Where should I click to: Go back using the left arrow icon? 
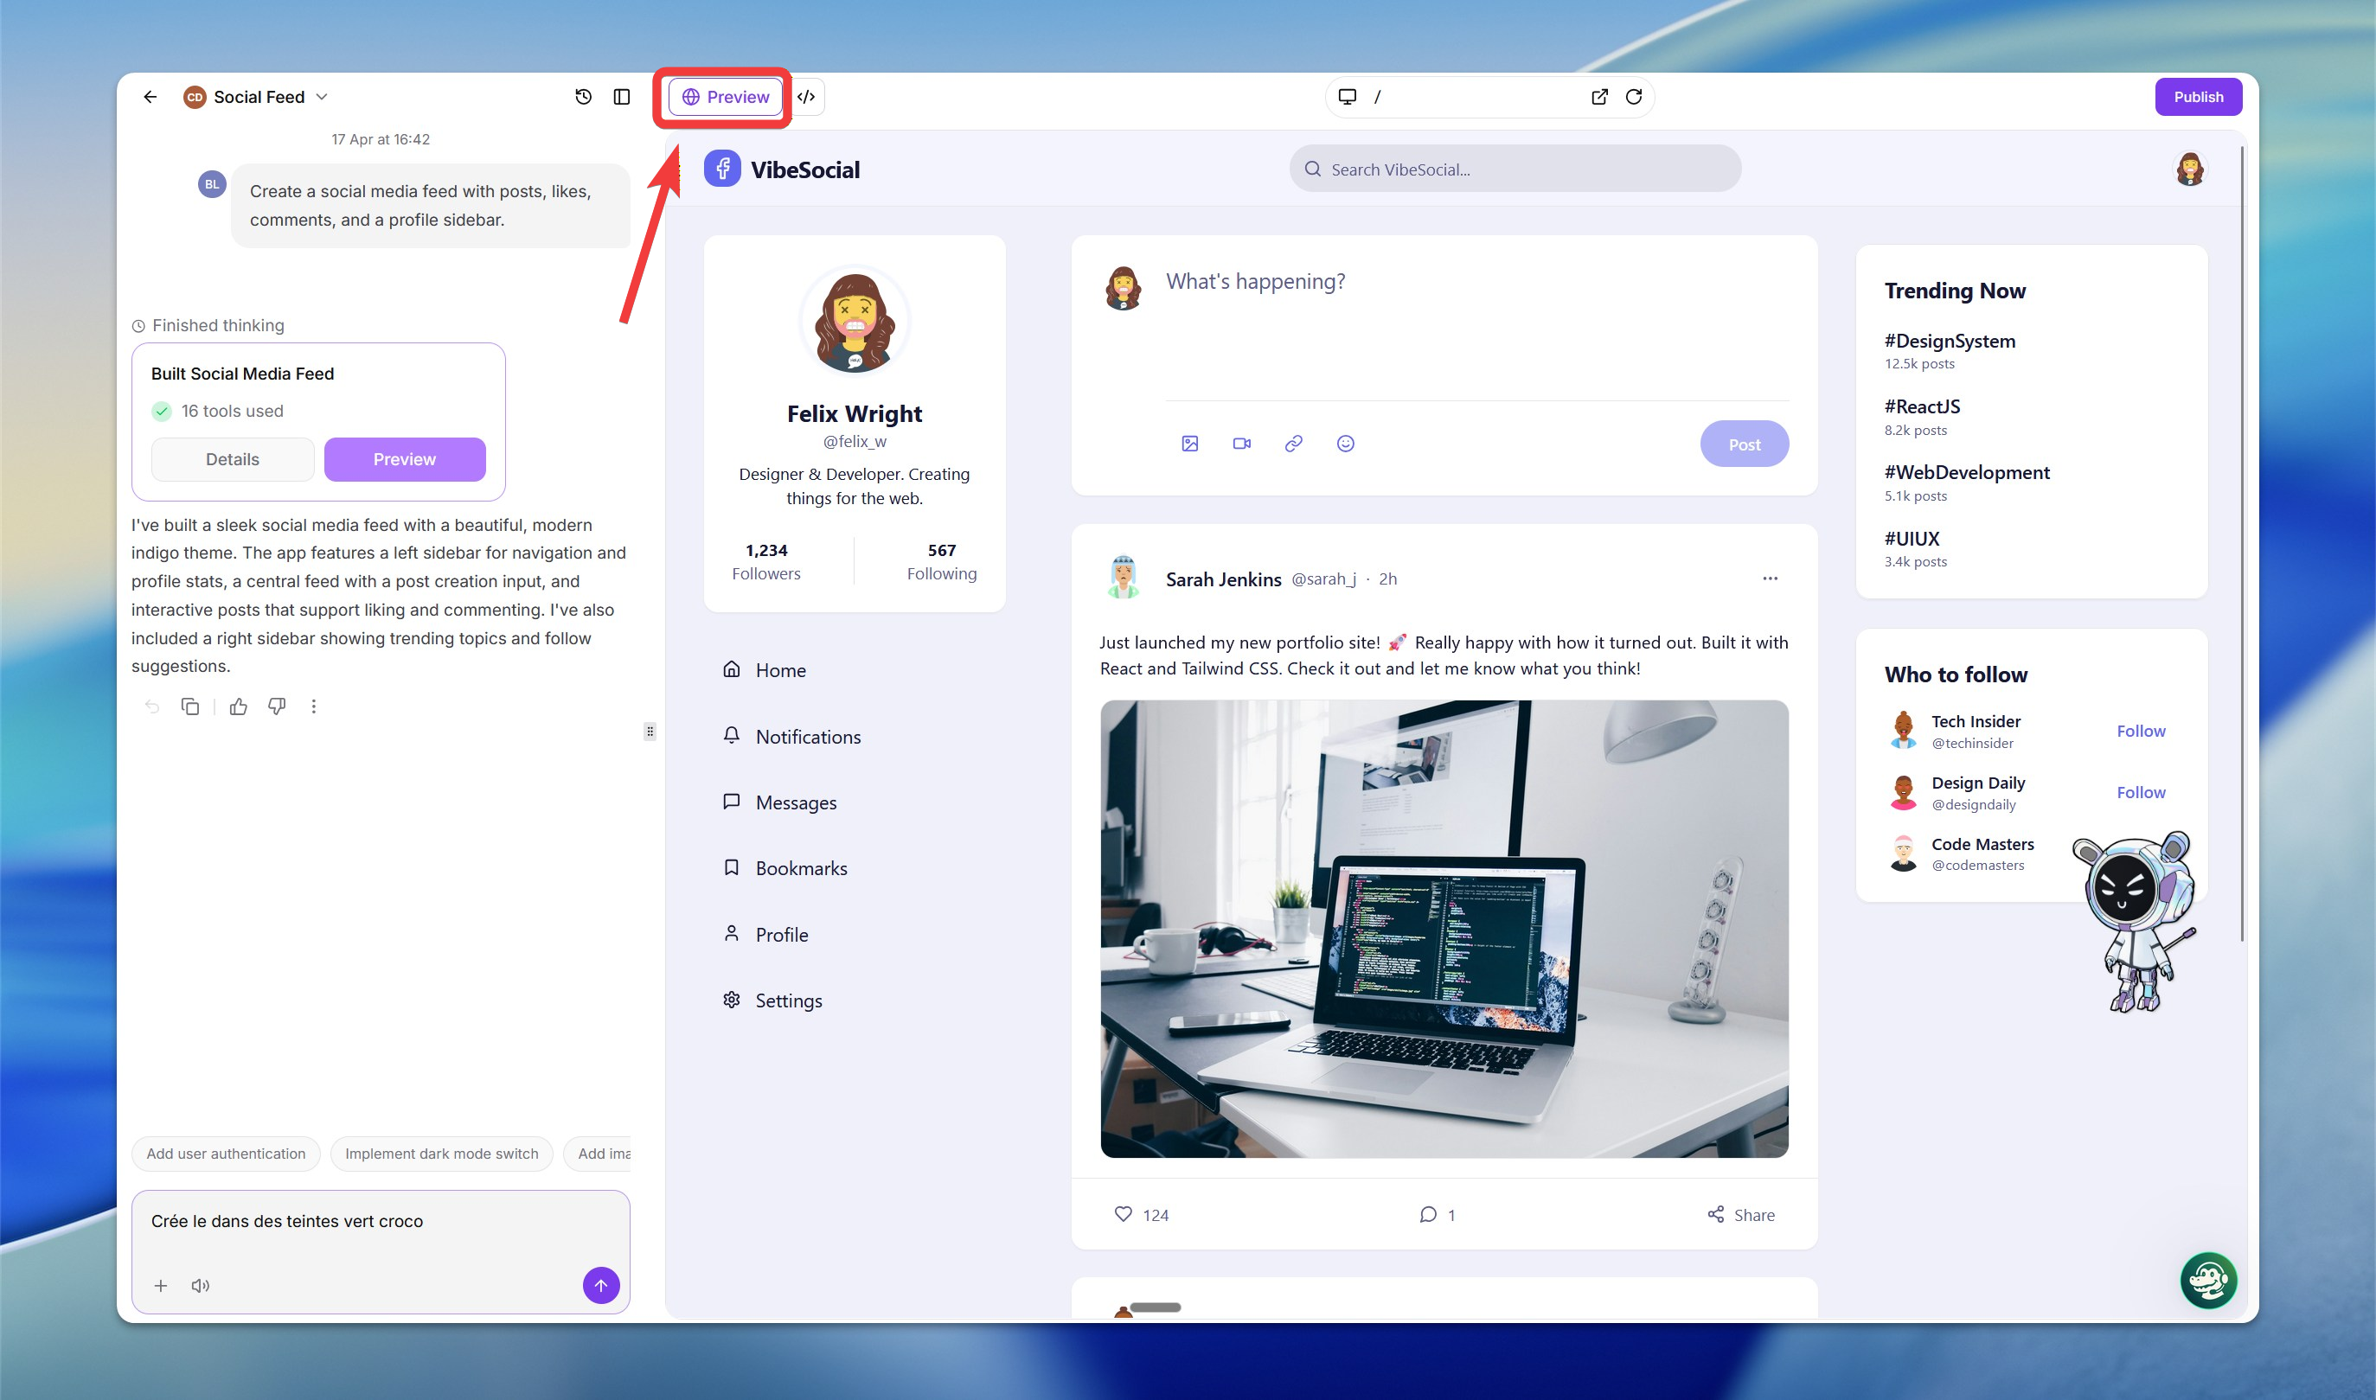point(150,97)
